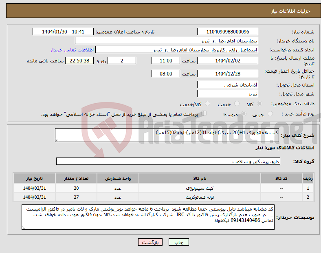This screenshot has width=321, height=253.
Task: Click the requester field اسماعیل زلفی
Action: click(x=177, y=50)
